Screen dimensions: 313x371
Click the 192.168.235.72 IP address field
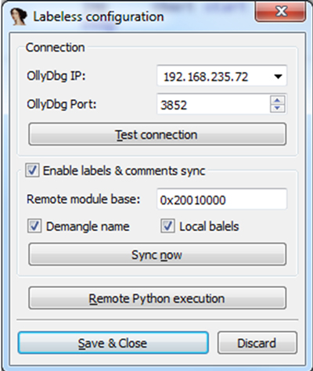(221, 76)
